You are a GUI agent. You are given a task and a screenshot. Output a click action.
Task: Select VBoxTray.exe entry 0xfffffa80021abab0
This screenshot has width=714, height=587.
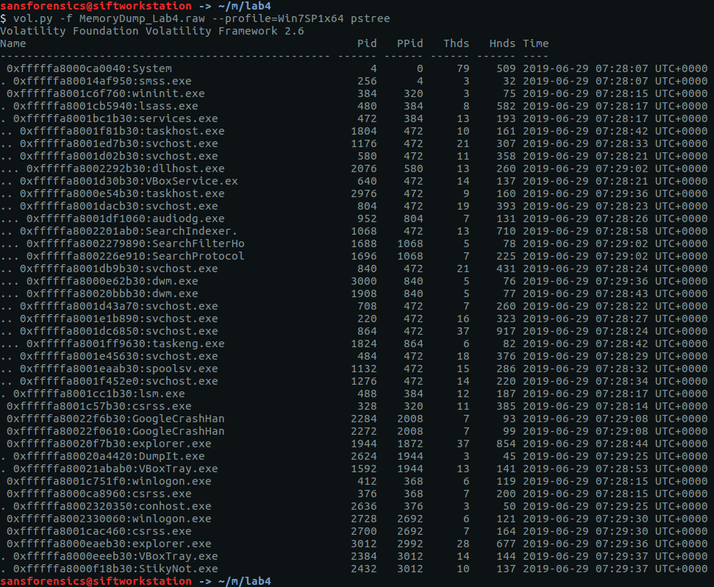(115, 469)
